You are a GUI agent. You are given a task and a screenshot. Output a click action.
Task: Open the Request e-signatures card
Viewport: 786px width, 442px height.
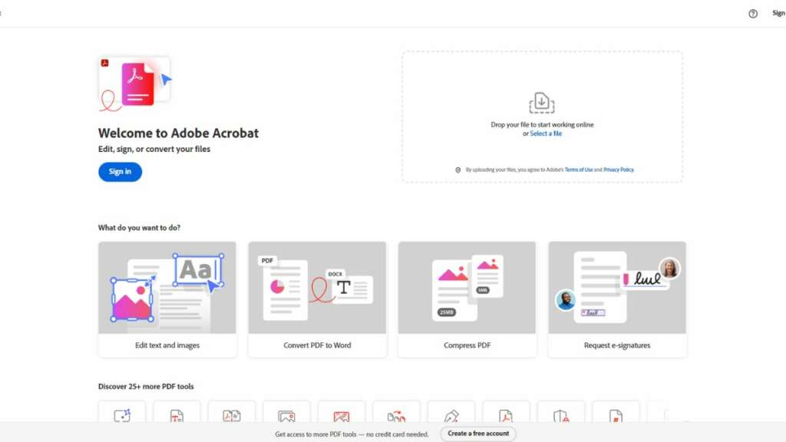tap(617, 299)
